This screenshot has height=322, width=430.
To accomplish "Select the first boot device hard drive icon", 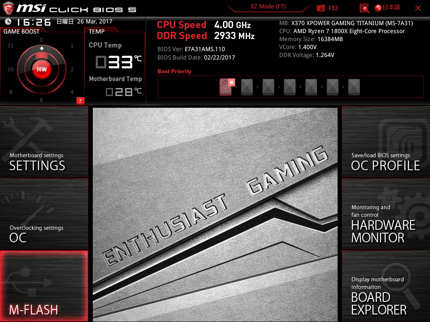I will 225,87.
